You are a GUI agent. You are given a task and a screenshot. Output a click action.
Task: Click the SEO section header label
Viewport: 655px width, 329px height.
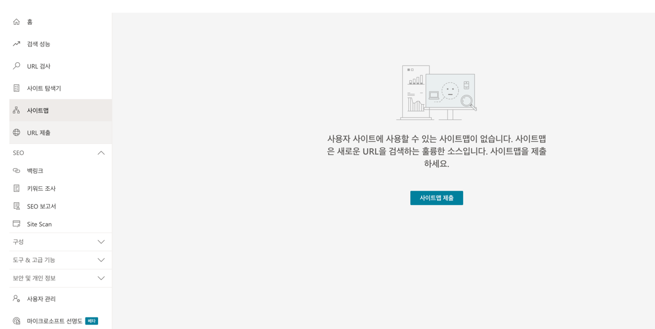click(18, 153)
